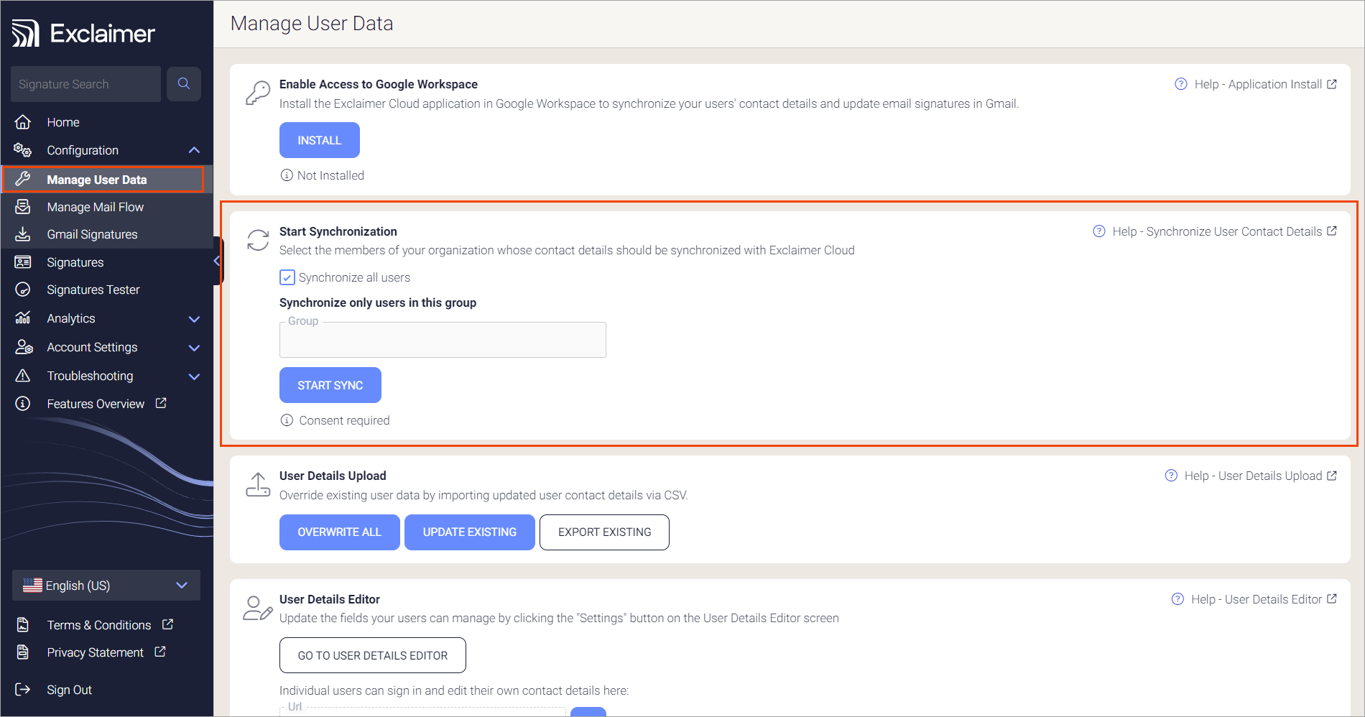Click the Exclaimer logo

click(83, 32)
